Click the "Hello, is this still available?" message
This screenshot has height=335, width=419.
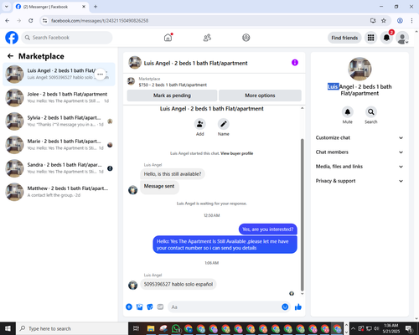[x=173, y=174]
